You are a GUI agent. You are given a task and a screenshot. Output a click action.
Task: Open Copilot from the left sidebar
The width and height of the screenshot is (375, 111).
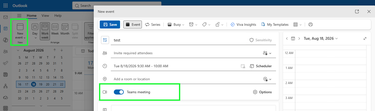pyautogui.click(x=6, y=40)
